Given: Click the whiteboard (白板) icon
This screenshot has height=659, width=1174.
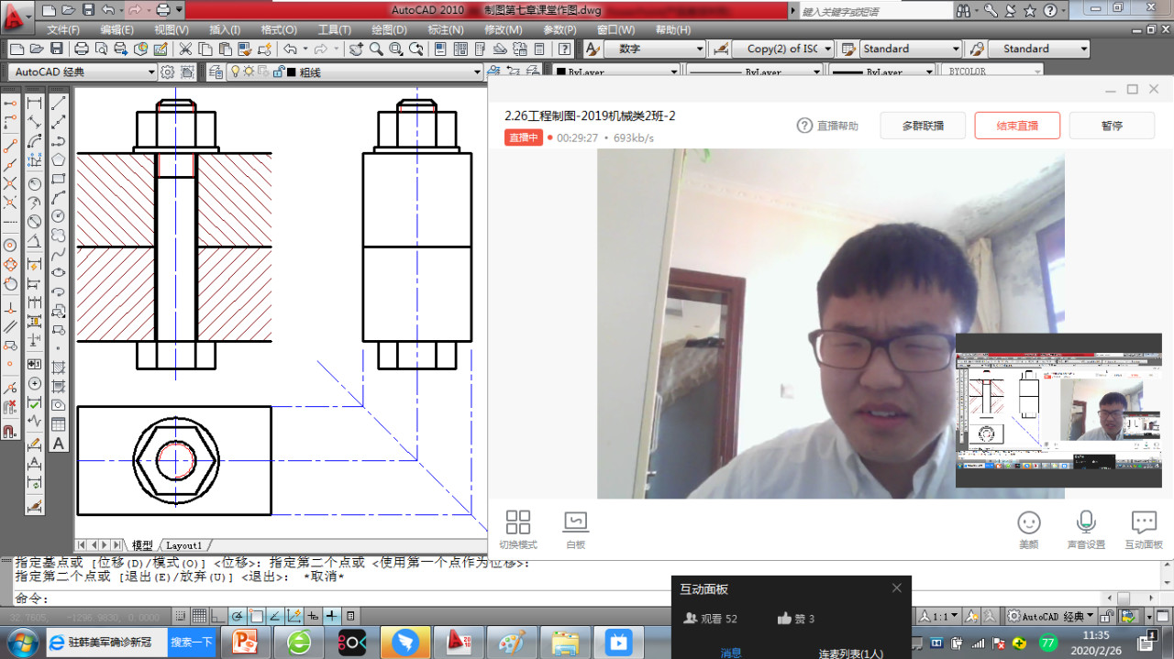Looking at the screenshot, I should tap(575, 530).
